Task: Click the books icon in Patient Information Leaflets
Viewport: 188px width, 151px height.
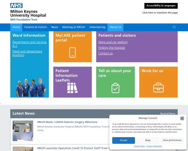Action: [72, 88]
